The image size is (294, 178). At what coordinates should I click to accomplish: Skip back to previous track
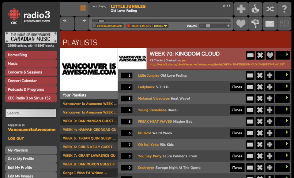67,24
